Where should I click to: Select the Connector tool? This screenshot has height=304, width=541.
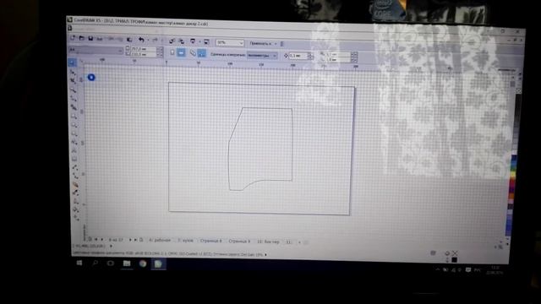pos(75,176)
